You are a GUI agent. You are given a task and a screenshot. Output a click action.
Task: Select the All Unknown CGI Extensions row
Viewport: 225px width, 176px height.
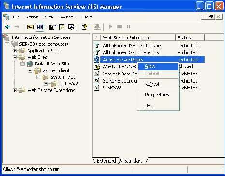(149, 52)
